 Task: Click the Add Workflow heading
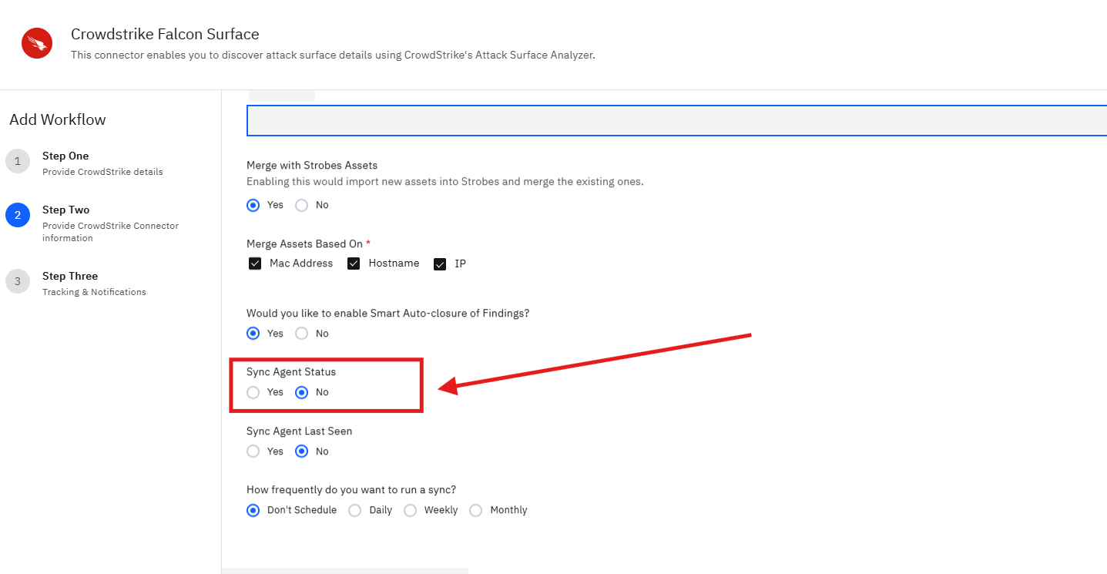pyautogui.click(x=58, y=119)
